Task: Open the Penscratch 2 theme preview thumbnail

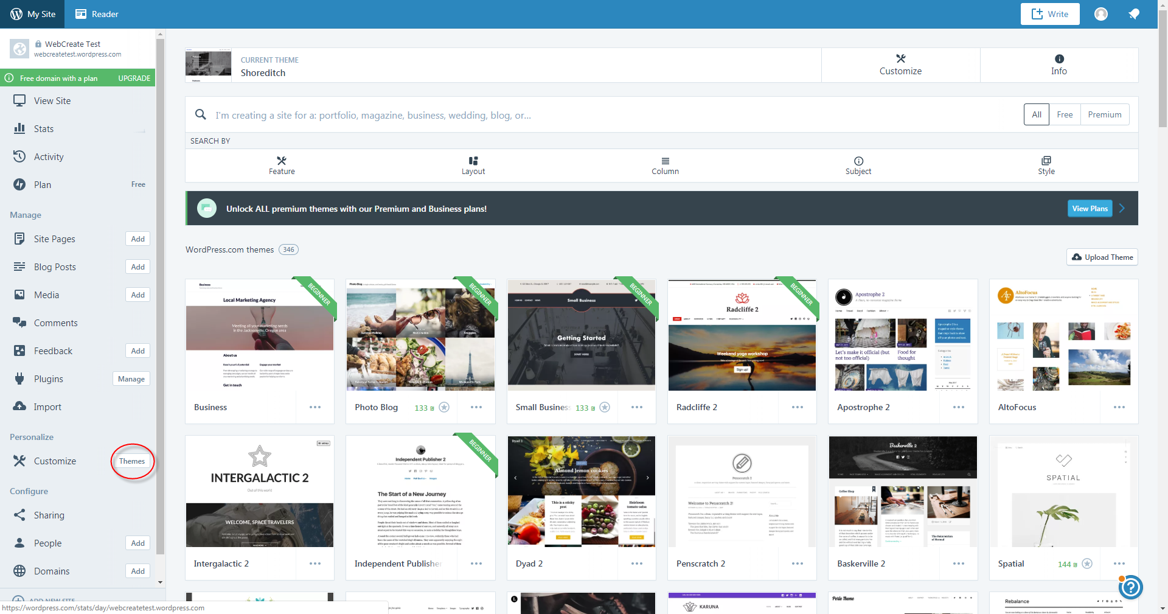Action: pos(742,492)
